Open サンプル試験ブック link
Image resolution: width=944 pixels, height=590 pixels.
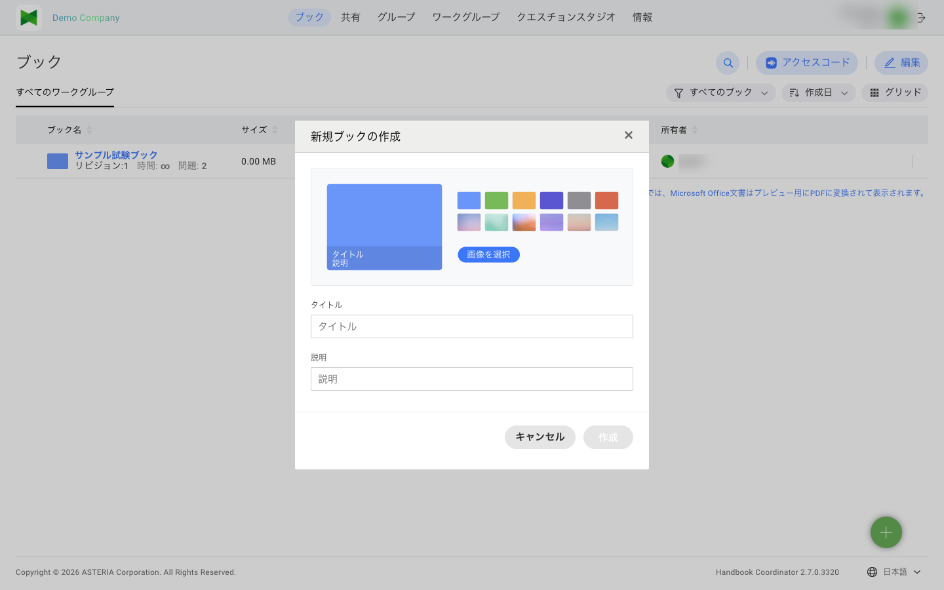coord(116,155)
